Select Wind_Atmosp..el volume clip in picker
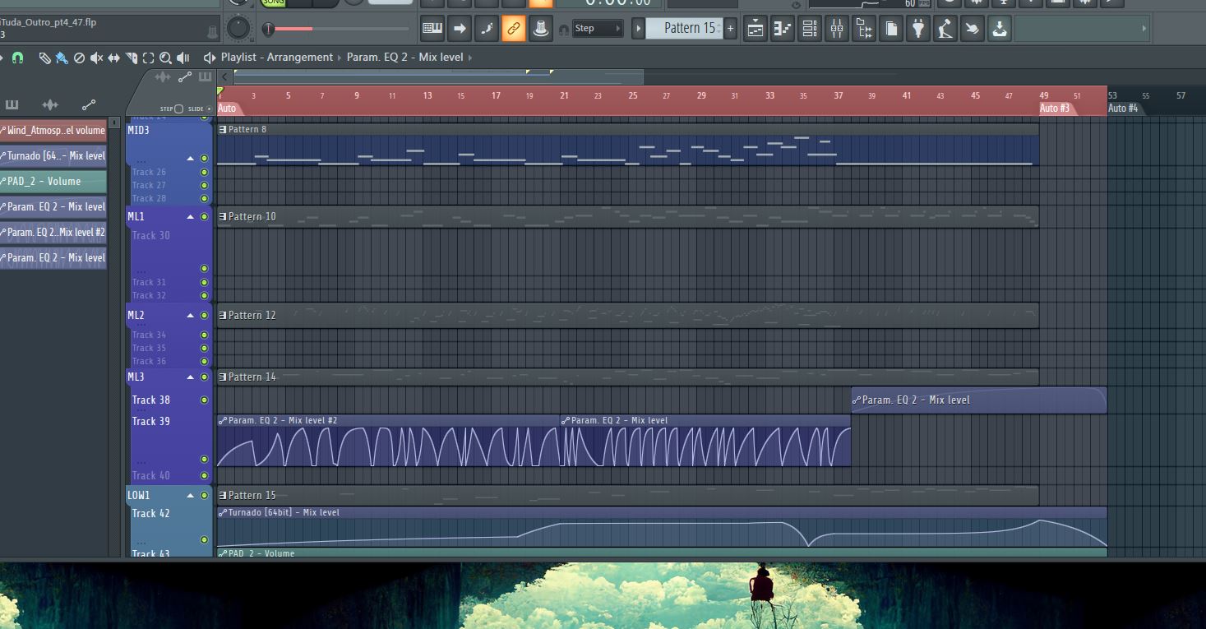 point(53,130)
